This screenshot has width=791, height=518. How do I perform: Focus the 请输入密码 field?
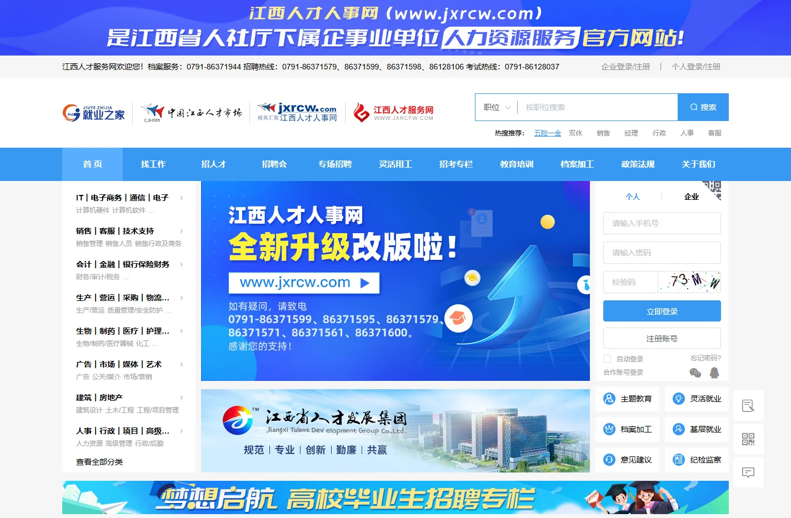(662, 253)
